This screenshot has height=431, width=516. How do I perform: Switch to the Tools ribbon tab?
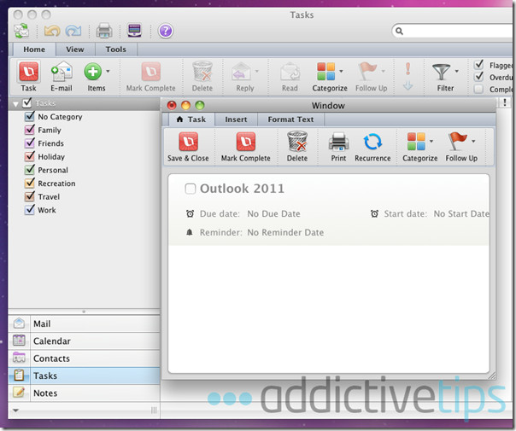click(116, 50)
